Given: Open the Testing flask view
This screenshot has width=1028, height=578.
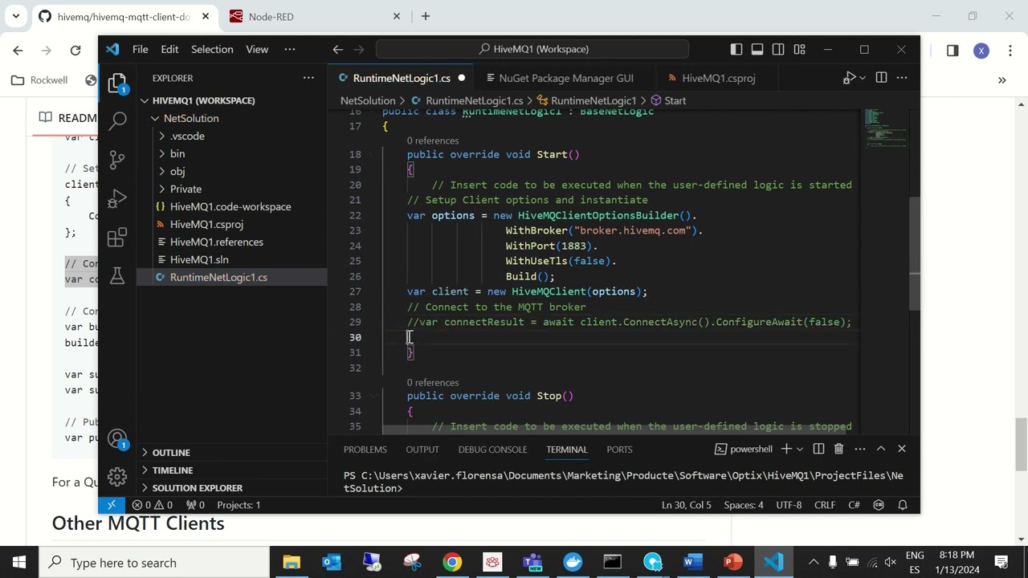Looking at the screenshot, I should [117, 275].
